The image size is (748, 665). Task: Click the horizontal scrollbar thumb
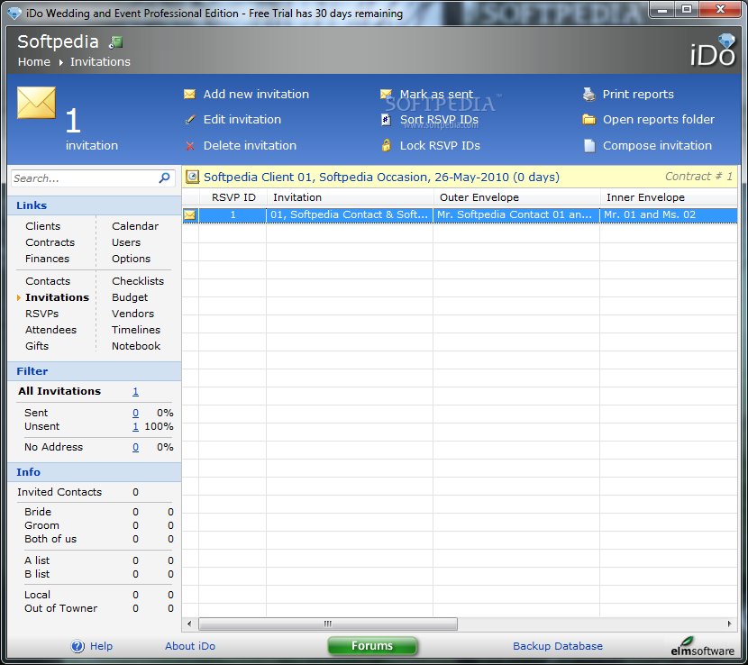point(328,624)
